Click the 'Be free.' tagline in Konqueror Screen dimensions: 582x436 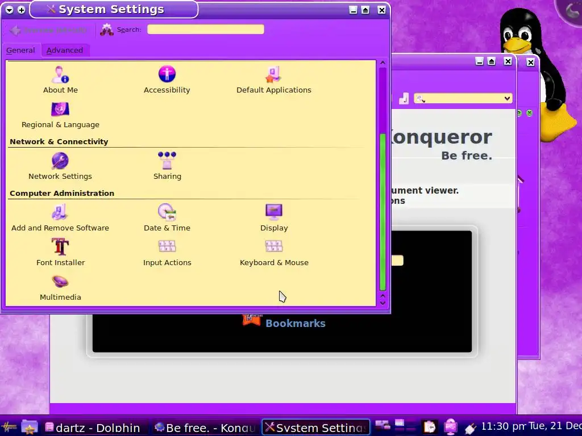467,156
